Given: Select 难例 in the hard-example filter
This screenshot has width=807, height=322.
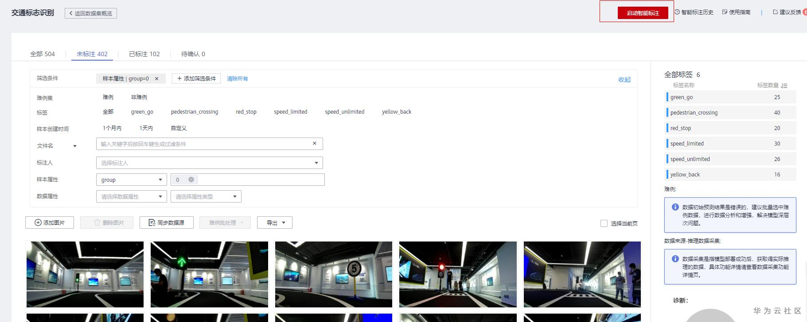Looking at the screenshot, I should pyautogui.click(x=108, y=97).
